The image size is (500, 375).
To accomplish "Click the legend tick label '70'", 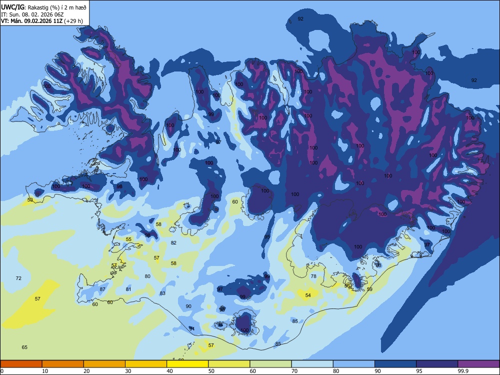I will tap(294, 371).
